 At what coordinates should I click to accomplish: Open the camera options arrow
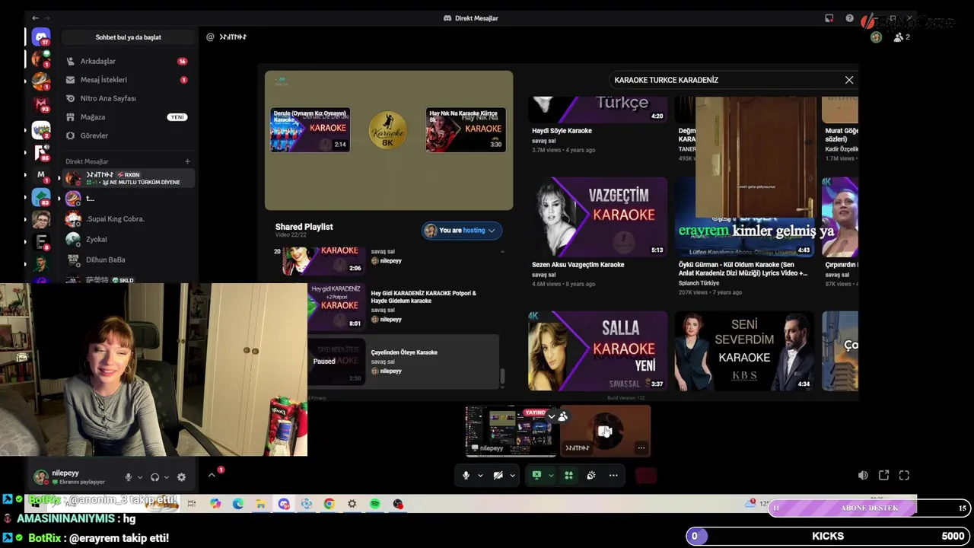click(x=512, y=476)
